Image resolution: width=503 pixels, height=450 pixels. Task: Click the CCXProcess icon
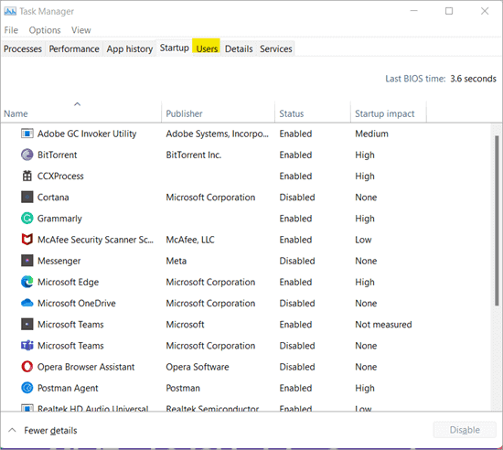pyautogui.click(x=27, y=176)
